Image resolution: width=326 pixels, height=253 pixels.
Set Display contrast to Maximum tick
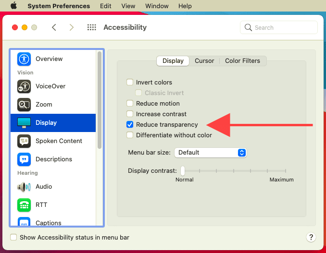click(x=286, y=170)
